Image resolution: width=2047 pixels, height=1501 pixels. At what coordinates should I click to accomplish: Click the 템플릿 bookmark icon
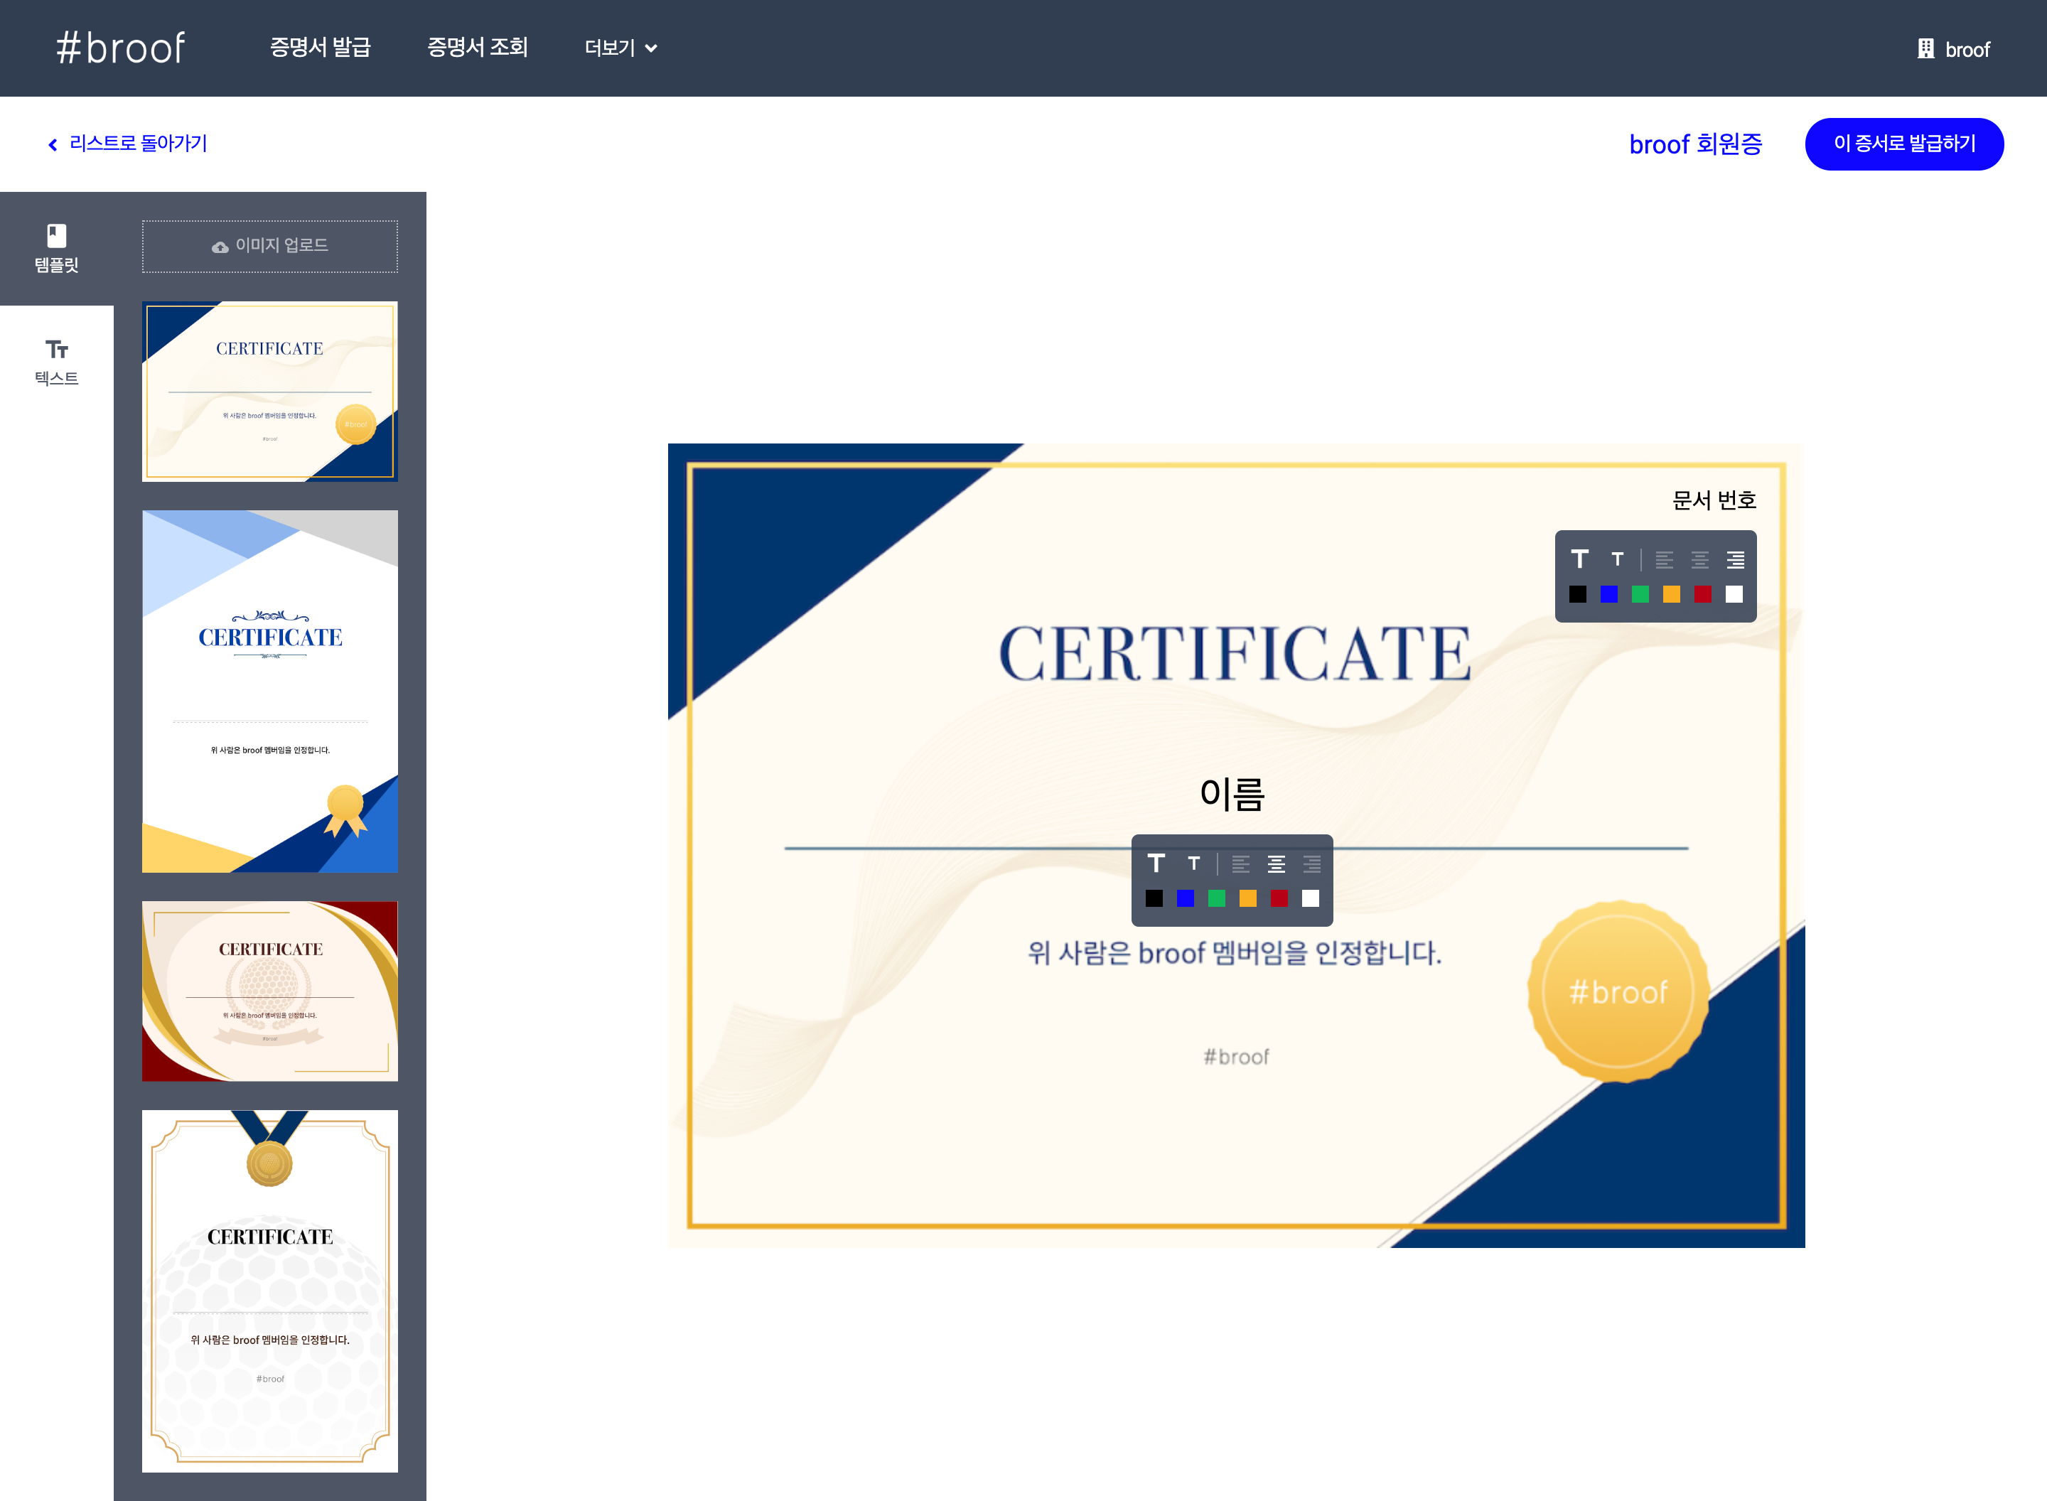(56, 235)
